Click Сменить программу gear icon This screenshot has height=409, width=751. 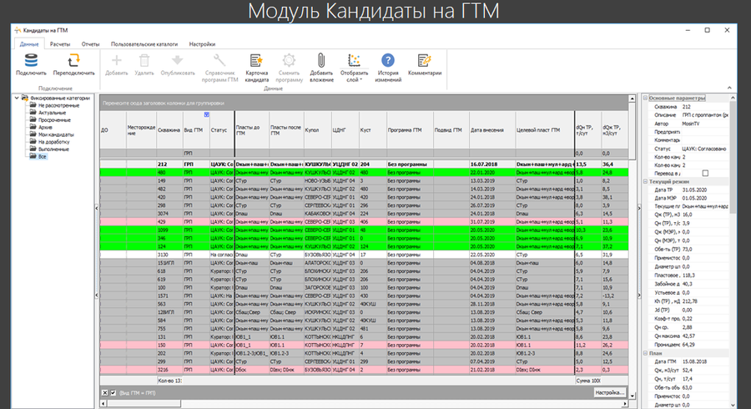click(x=289, y=60)
